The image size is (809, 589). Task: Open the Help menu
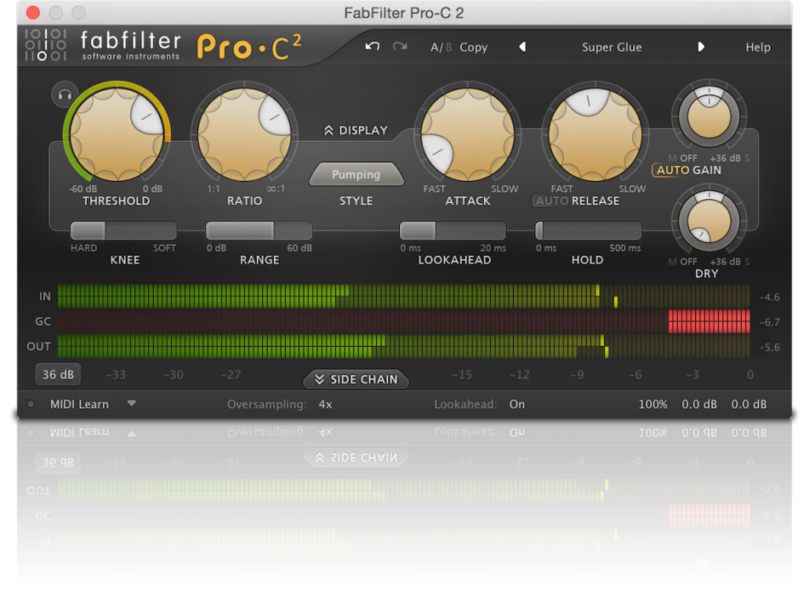pyautogui.click(x=757, y=48)
